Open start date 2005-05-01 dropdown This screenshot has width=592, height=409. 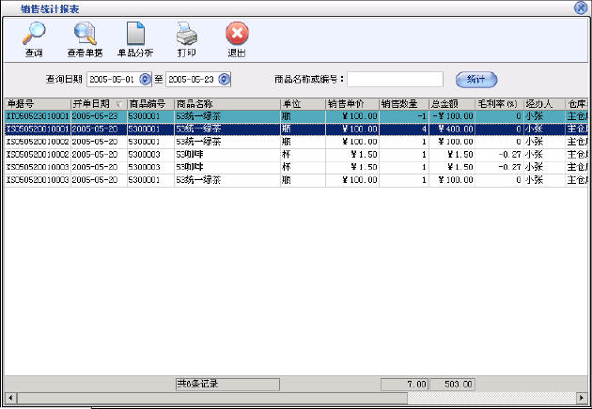click(x=145, y=79)
